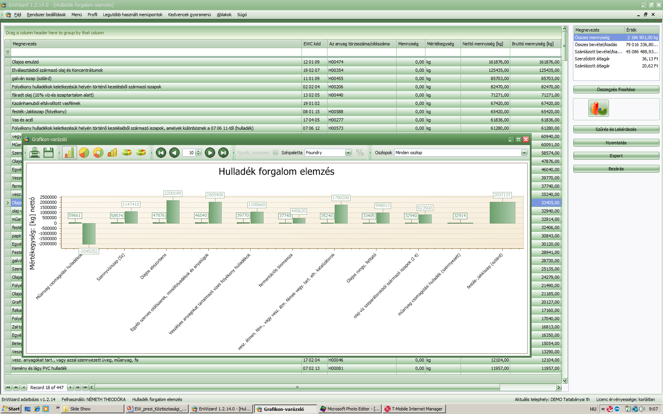
Task: Click the EnWizard application menu icon
Action: coord(8,15)
